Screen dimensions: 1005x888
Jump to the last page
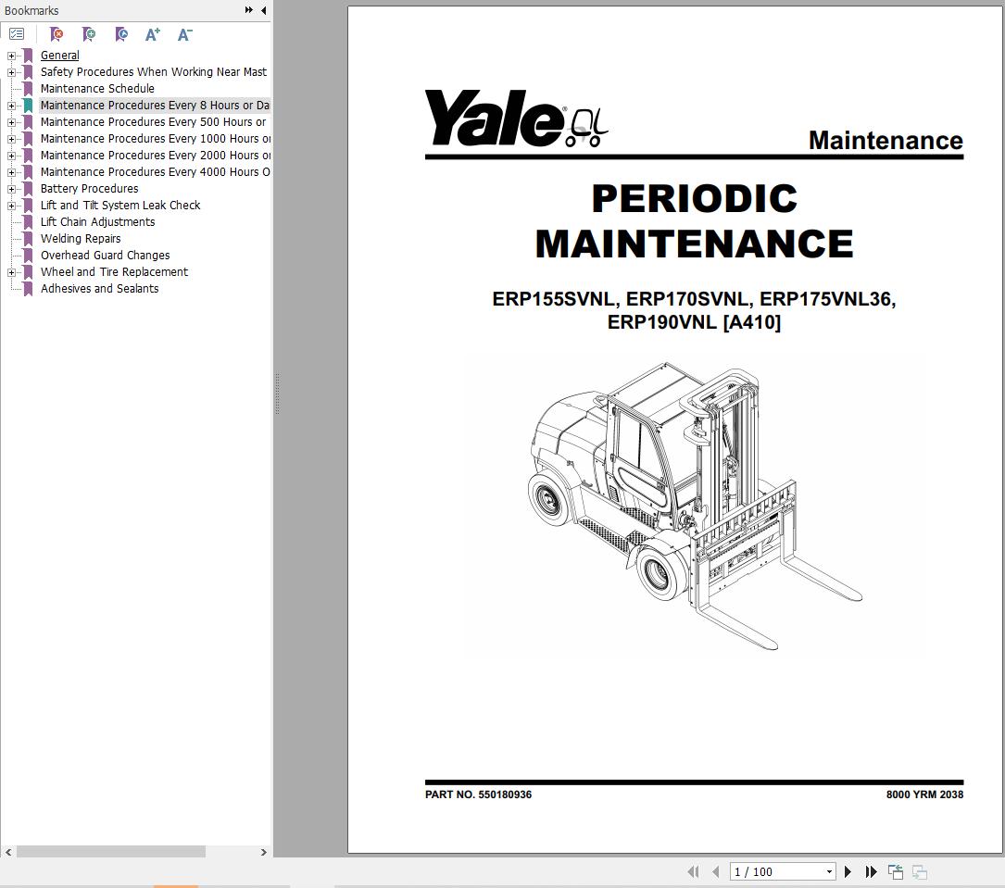(871, 871)
